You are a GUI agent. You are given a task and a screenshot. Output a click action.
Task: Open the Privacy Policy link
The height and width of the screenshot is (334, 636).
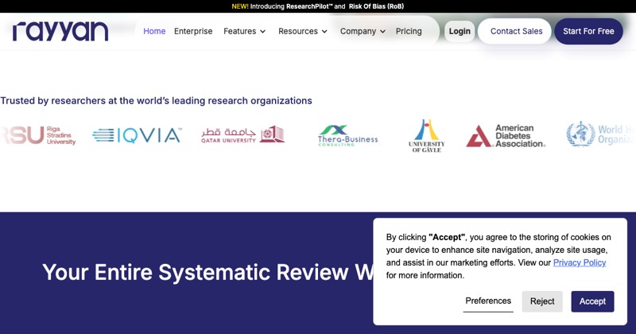tap(580, 262)
